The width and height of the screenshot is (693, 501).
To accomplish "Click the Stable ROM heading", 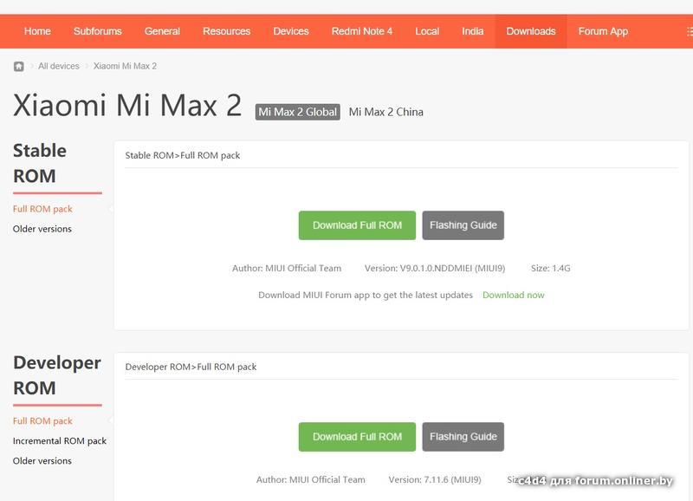I will [40, 163].
